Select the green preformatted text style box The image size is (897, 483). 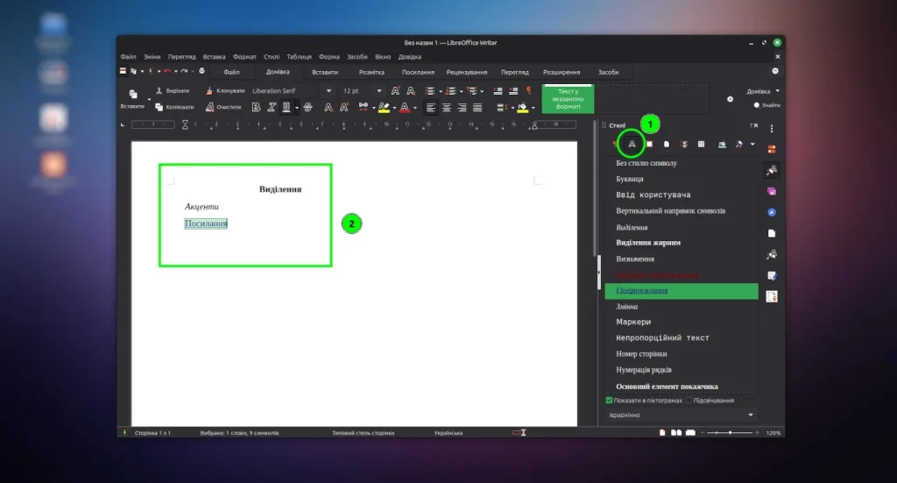tap(568, 98)
